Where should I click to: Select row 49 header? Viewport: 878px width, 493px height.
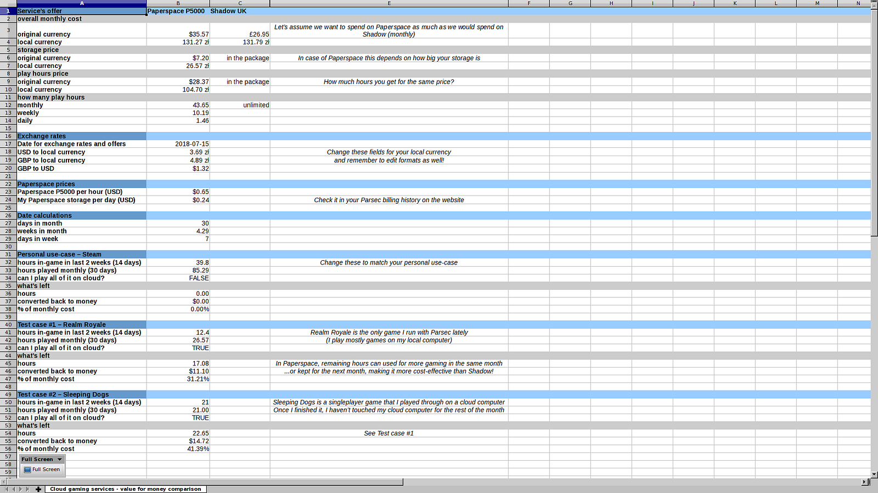point(8,394)
